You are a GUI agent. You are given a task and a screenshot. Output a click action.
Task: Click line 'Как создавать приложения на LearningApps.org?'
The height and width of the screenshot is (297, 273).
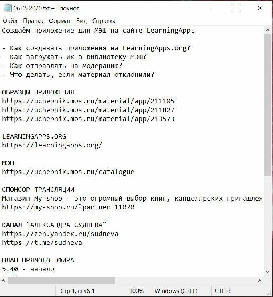pos(96,48)
